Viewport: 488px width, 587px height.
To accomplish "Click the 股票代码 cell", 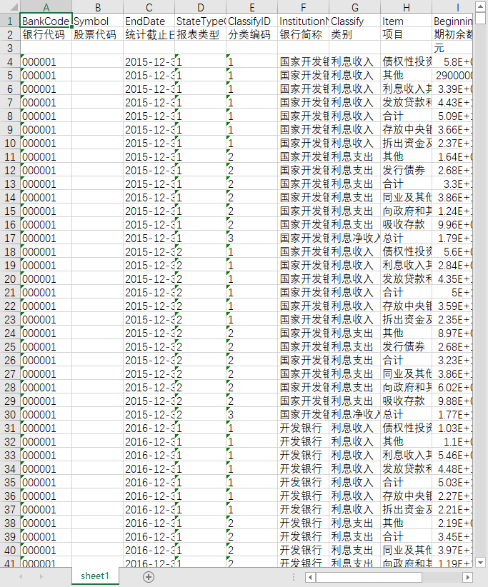I will point(97,34).
